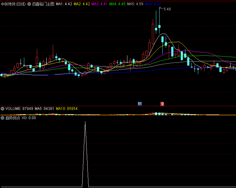
Task: Select the MA1: 4.42 value label
Action: 64,4
